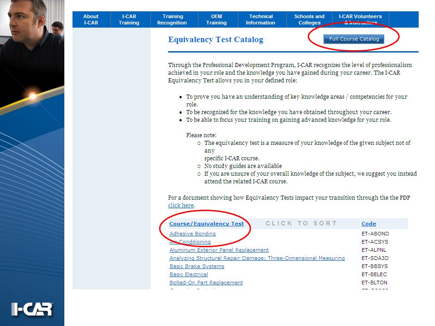Open Aluminum Exterior Panel Replacement link
The width and height of the screenshot is (435, 326).
pos(219,250)
